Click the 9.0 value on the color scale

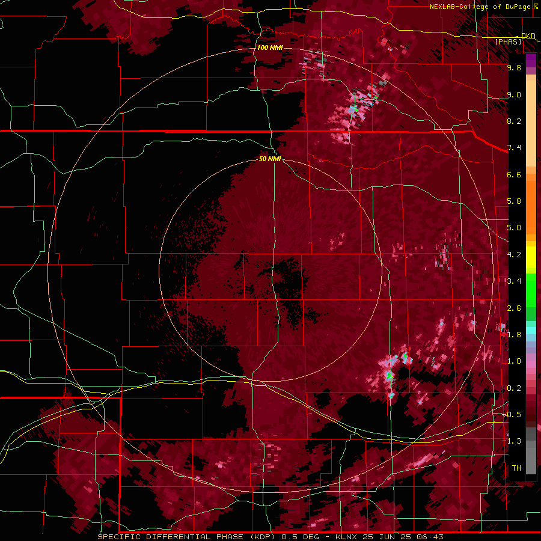click(x=514, y=94)
